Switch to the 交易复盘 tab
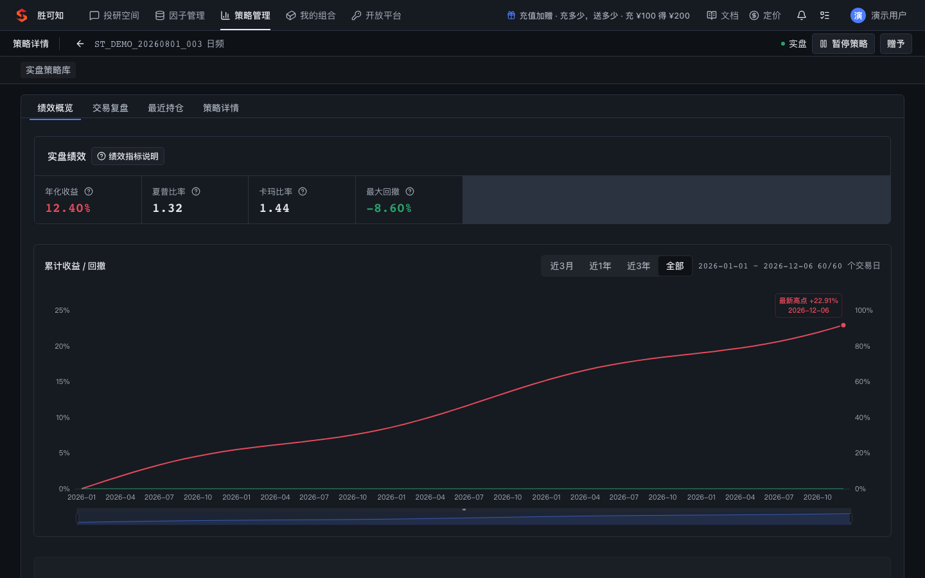This screenshot has height=578, width=925. tap(110, 108)
